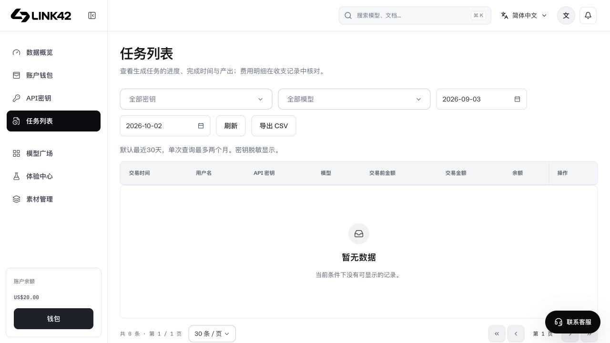
Task: Click the 模型 column header
Action: tap(326, 173)
